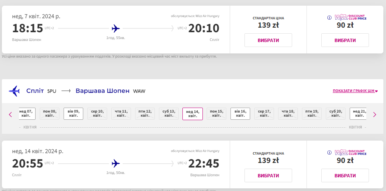Select the пон 08 квіт. date tab
The image size is (386, 191).
click(50, 114)
